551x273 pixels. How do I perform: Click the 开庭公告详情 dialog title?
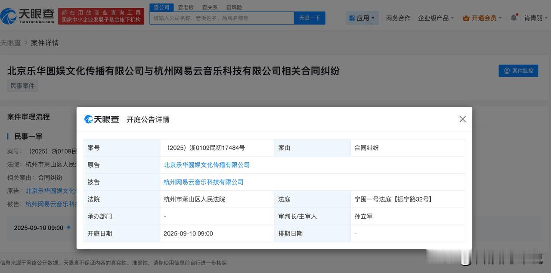[x=148, y=119]
